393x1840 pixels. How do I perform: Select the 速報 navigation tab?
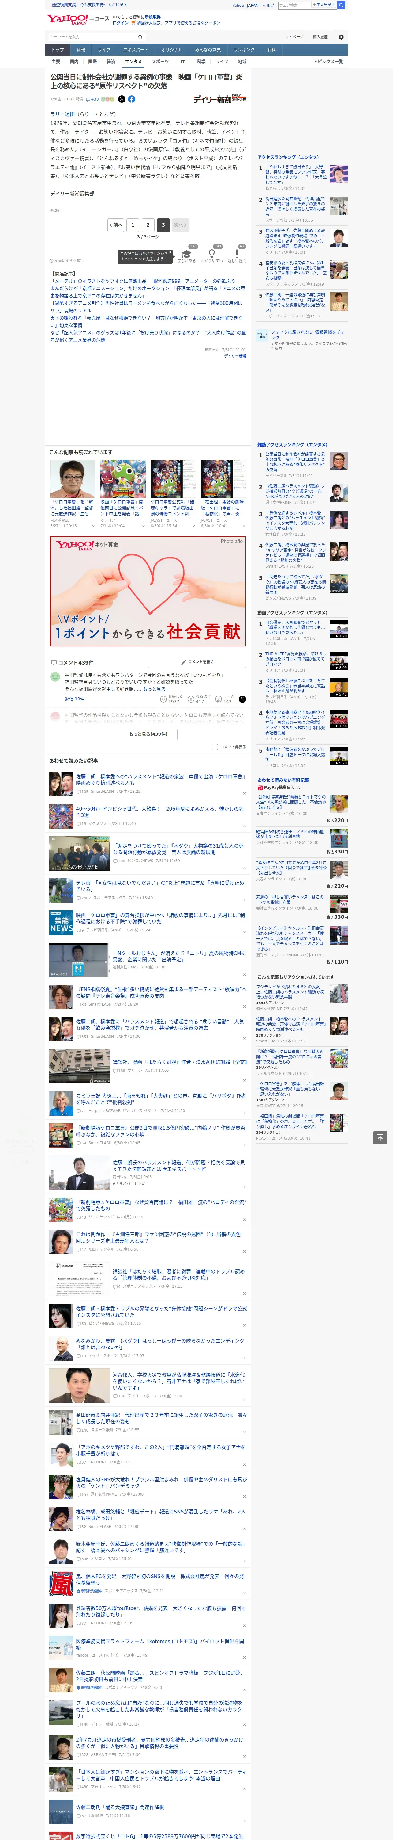tap(80, 50)
